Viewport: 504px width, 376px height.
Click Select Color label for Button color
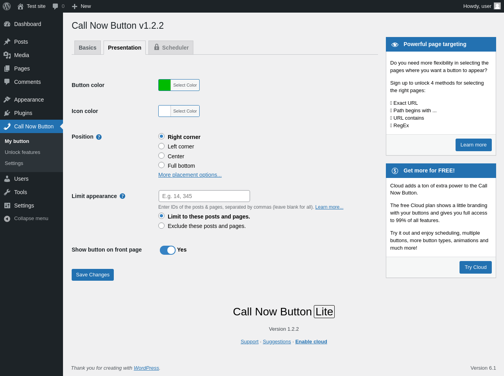(x=185, y=85)
